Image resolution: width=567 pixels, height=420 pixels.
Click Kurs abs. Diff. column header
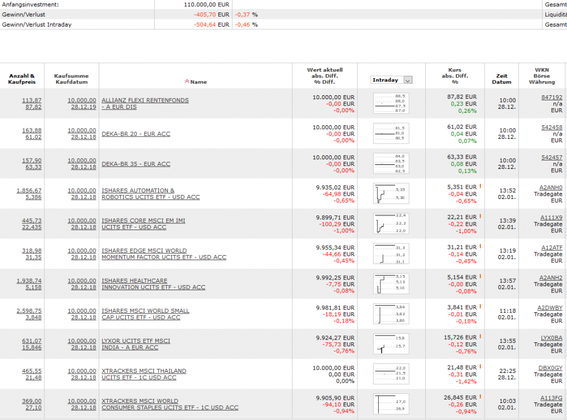pyautogui.click(x=455, y=76)
